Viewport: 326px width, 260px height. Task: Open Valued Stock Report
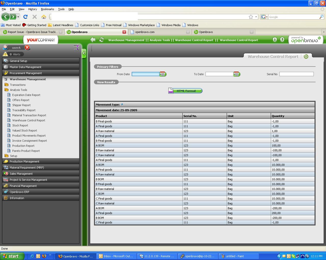tap(24, 131)
